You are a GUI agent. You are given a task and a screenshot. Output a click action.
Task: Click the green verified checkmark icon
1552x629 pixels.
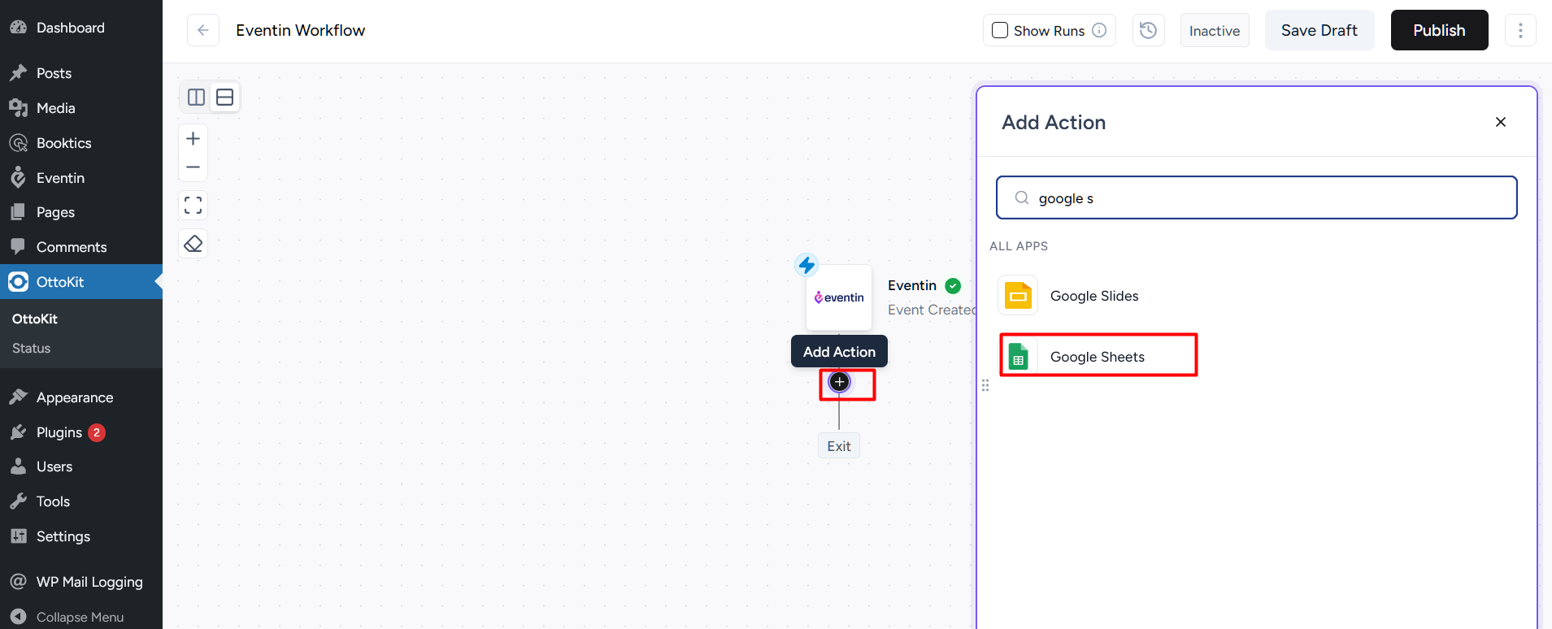(x=954, y=285)
